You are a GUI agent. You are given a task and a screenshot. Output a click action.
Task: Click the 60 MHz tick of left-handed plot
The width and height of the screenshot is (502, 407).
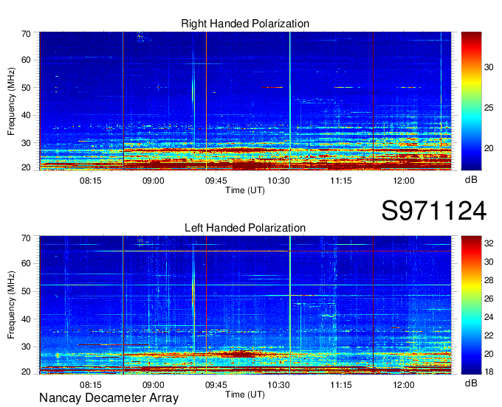tap(26, 263)
